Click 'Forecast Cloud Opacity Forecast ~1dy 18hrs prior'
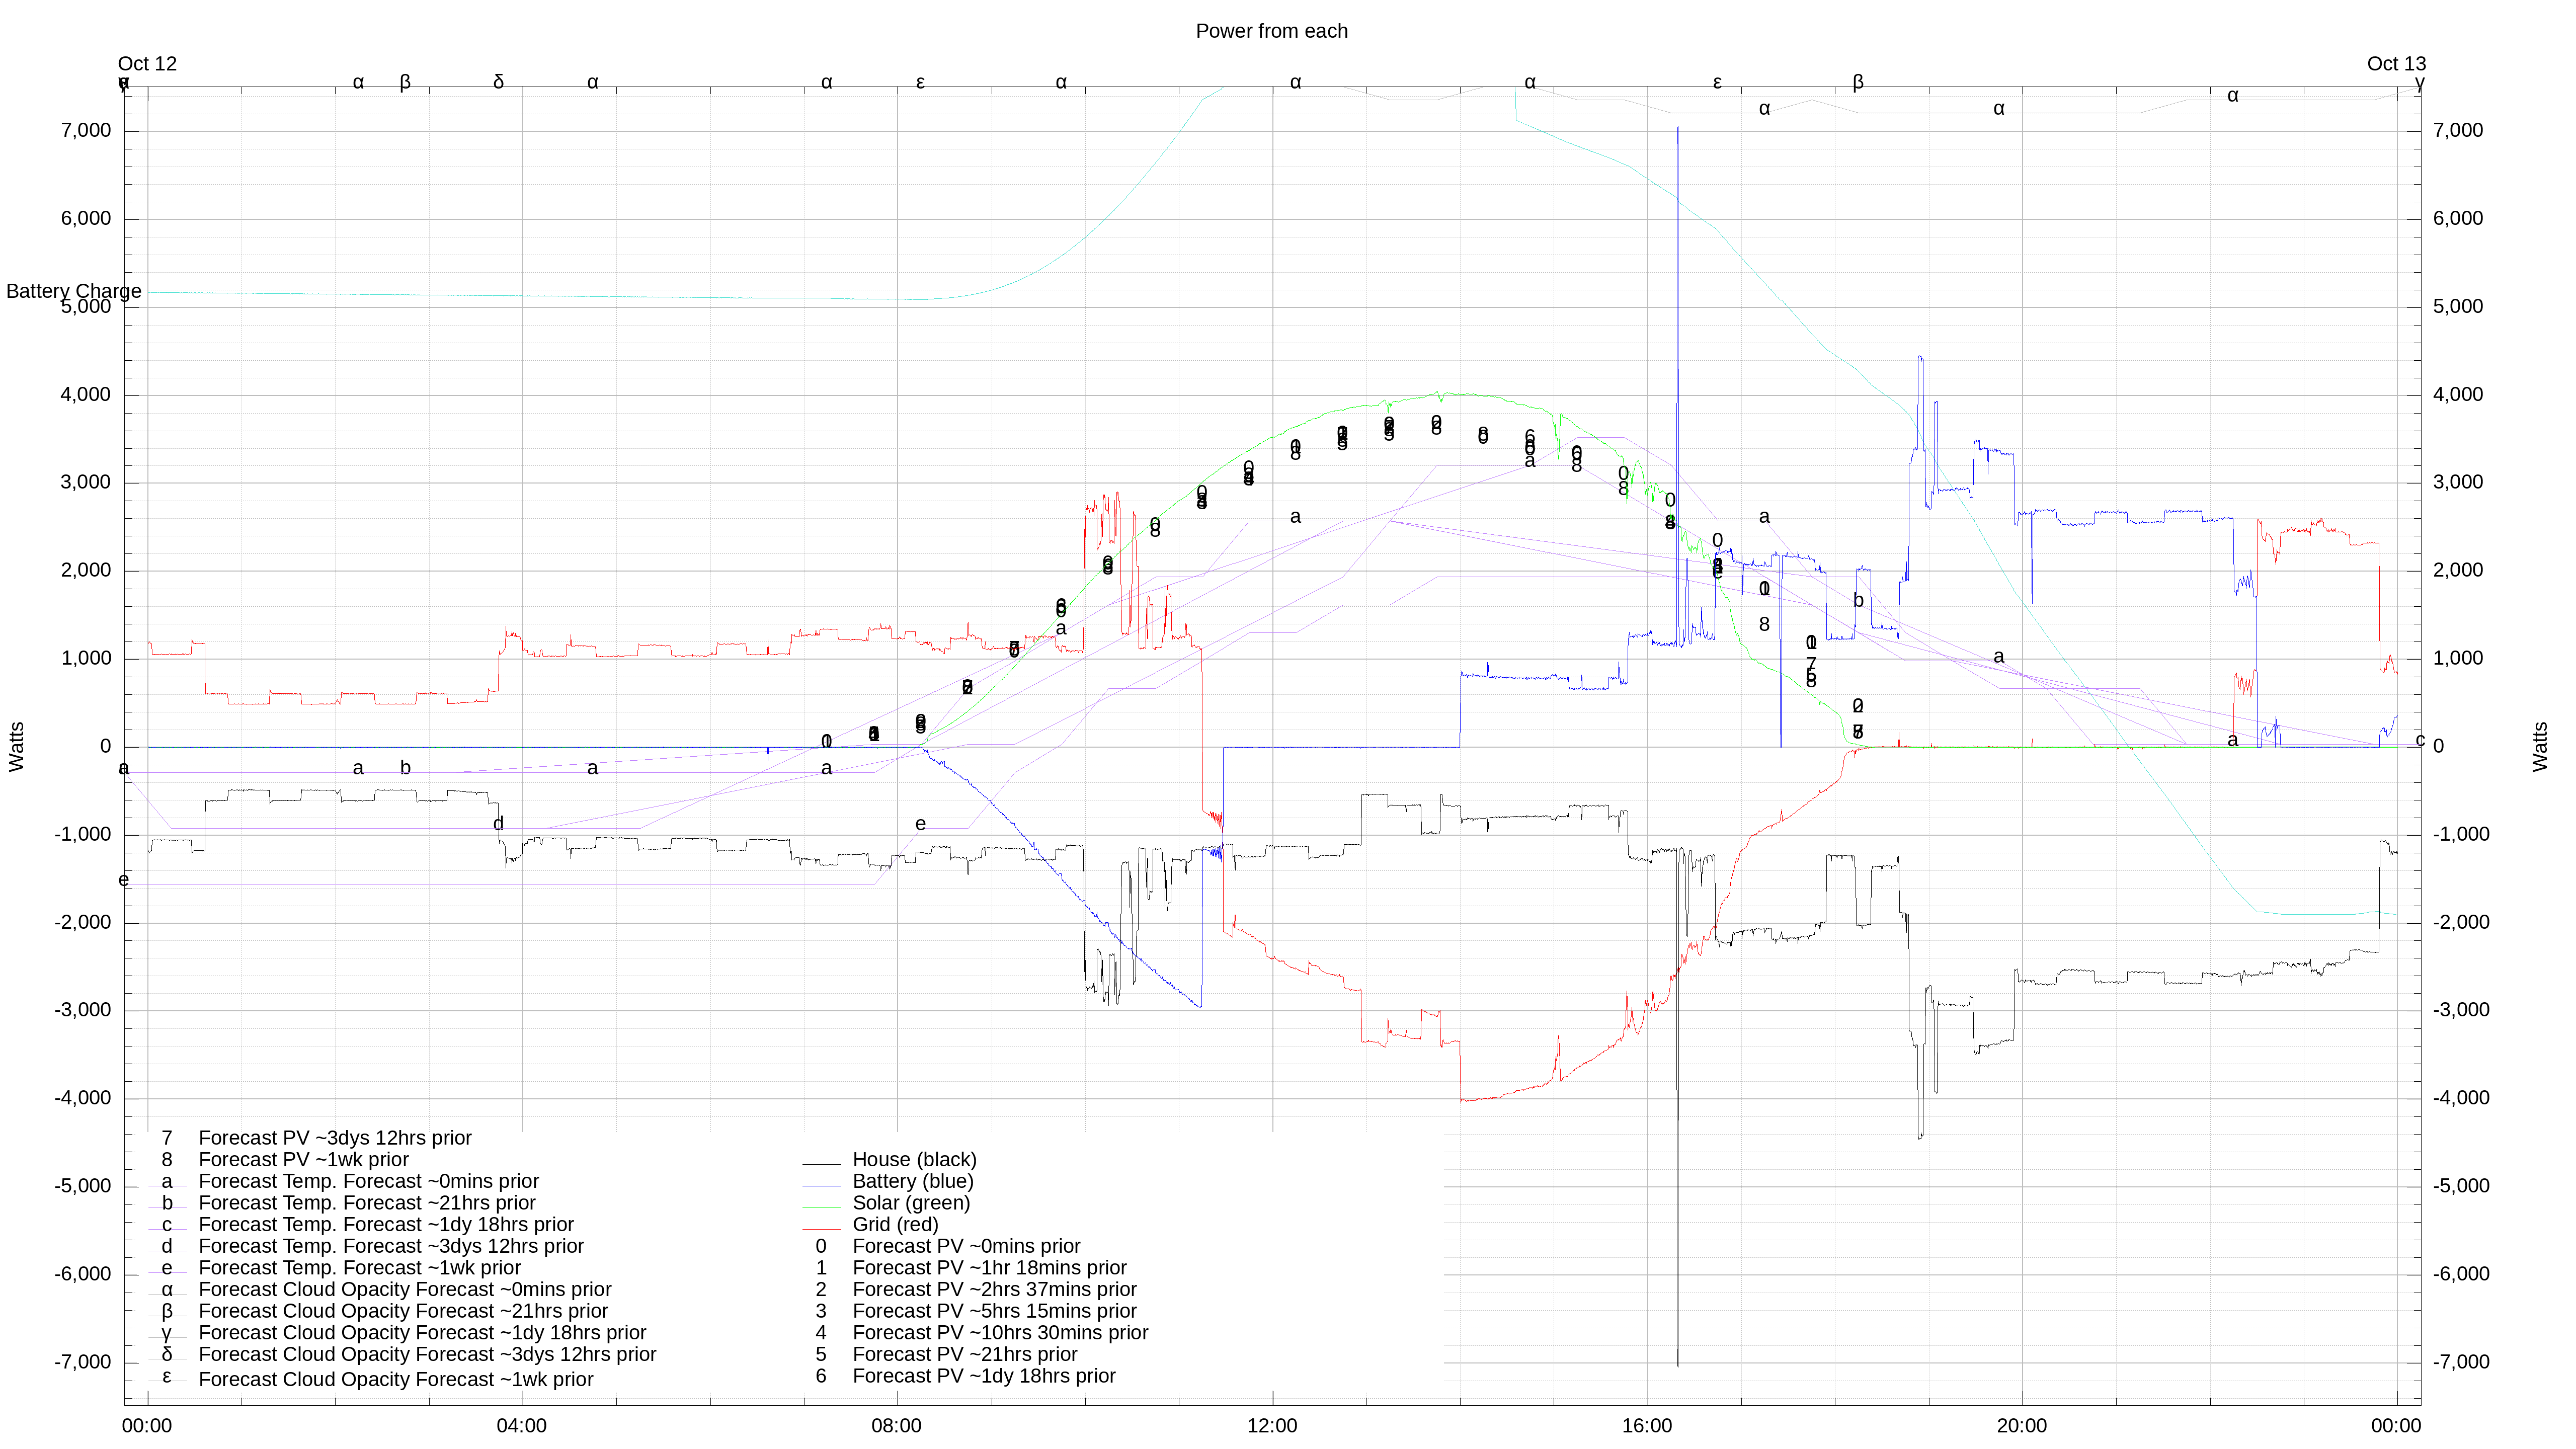2576x1449 pixels. [x=422, y=1333]
